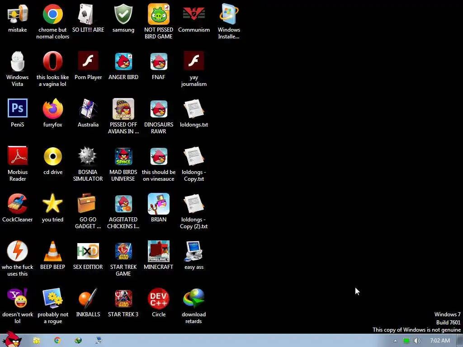The height and width of the screenshot is (347, 463).
Task: Click the Show desktop strip
Action: 460,341
